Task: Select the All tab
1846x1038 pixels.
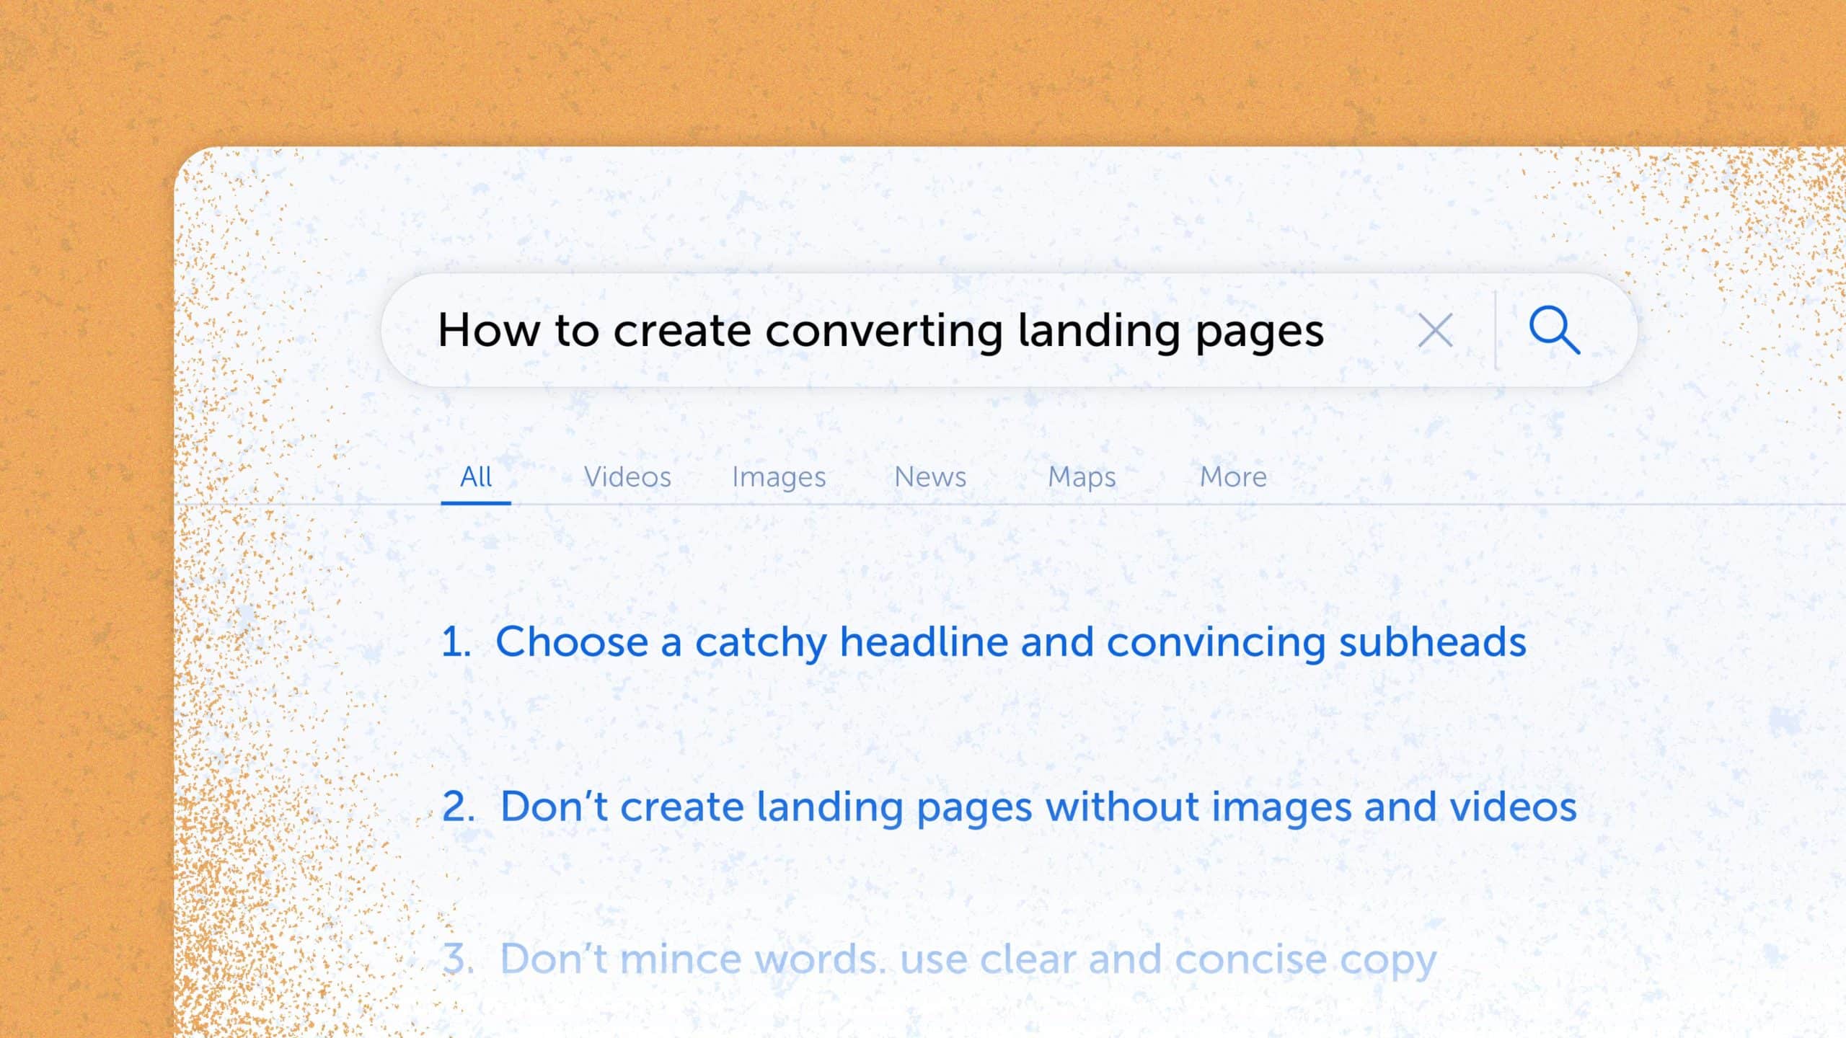Action: (475, 476)
